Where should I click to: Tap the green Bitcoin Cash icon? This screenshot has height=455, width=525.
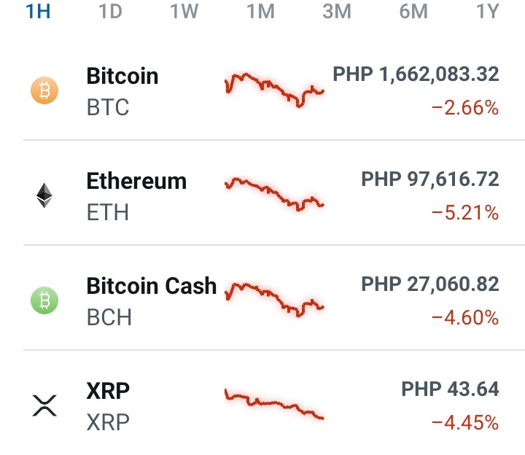pyautogui.click(x=44, y=300)
